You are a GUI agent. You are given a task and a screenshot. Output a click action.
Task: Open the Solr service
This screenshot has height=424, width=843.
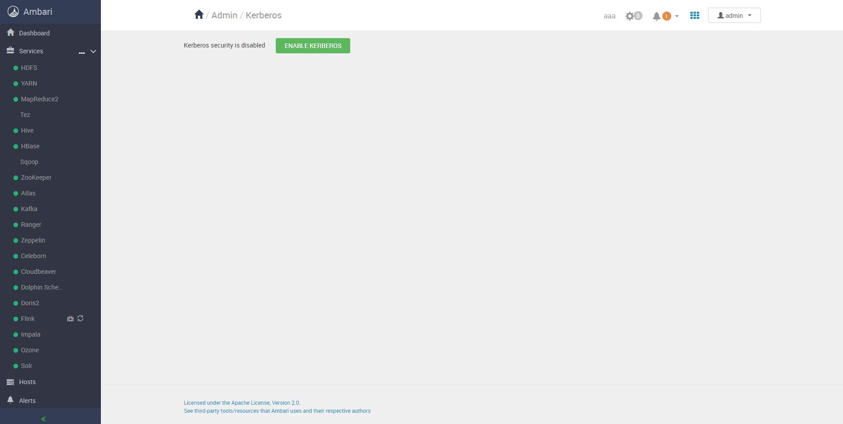point(26,366)
